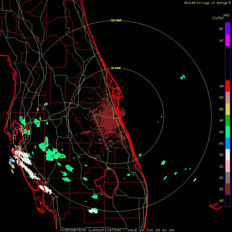Click the rain echo northeast of the 50 NMI ring
Viewport: 232px width, 232px height.
(x=183, y=77)
